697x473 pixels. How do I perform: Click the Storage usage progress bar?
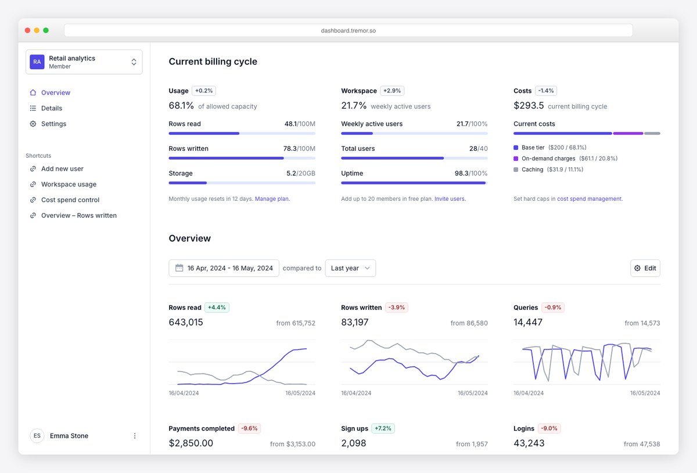pyautogui.click(x=242, y=183)
